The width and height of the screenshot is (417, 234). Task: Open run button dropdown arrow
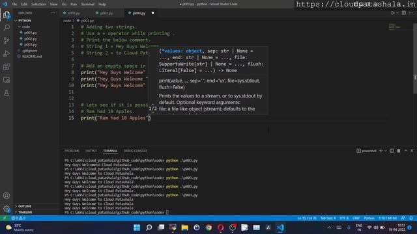(397, 13)
